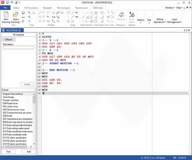Screen dimensions: 192x160
Task: Select 'Tool change' in macro list
Action: click(x=17, y=97)
